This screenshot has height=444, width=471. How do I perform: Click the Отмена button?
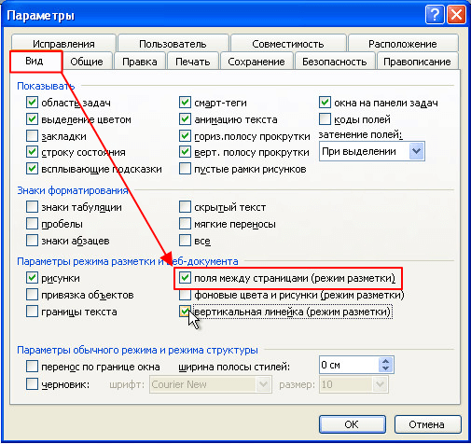pos(427,424)
